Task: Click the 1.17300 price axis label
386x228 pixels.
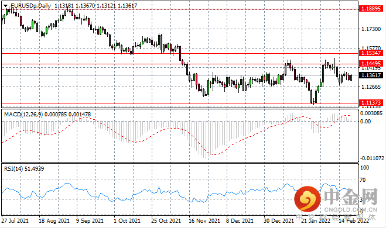Action: click(x=371, y=29)
